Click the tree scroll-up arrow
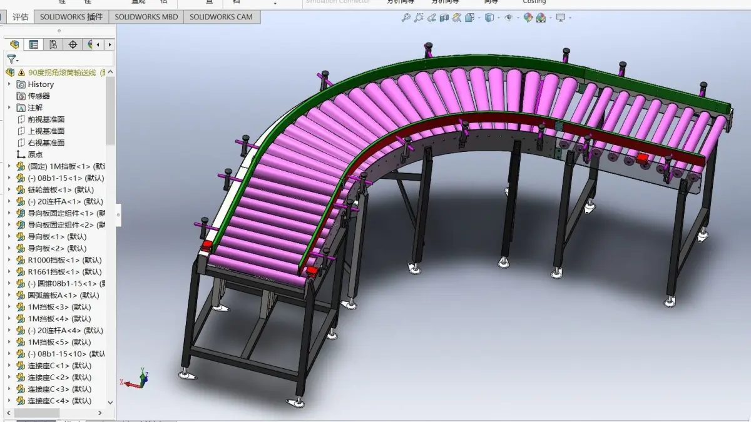Viewport: 751px width, 422px height. (x=111, y=73)
